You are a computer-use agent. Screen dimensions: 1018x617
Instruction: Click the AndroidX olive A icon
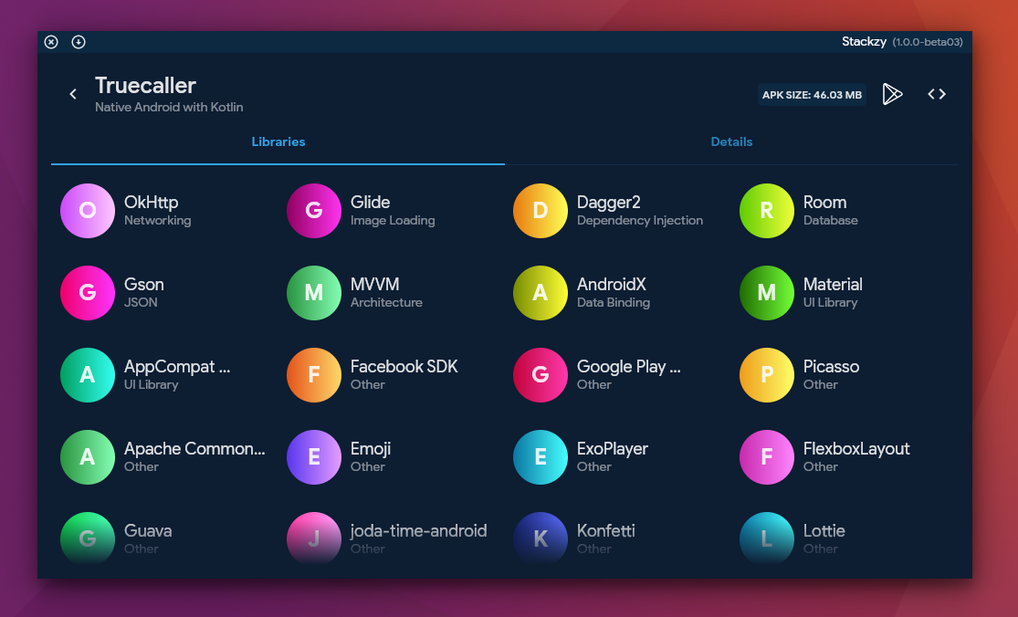coord(540,293)
